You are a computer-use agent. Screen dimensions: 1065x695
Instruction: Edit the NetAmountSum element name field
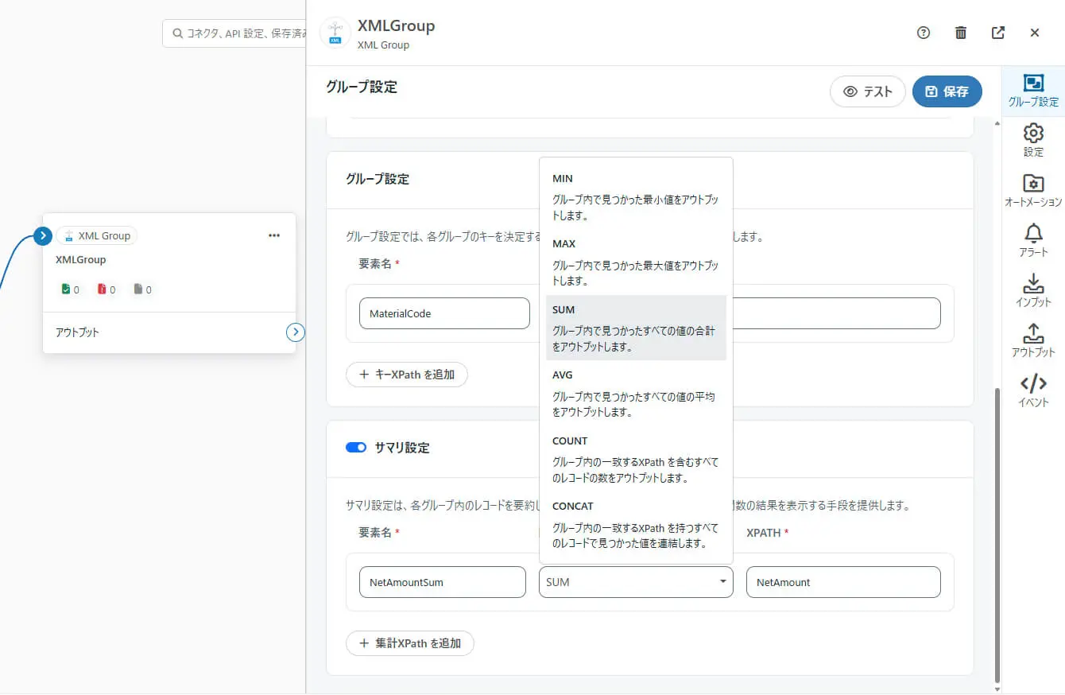(443, 582)
